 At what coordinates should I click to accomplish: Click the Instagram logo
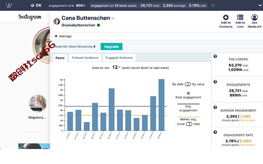pos(30,17)
